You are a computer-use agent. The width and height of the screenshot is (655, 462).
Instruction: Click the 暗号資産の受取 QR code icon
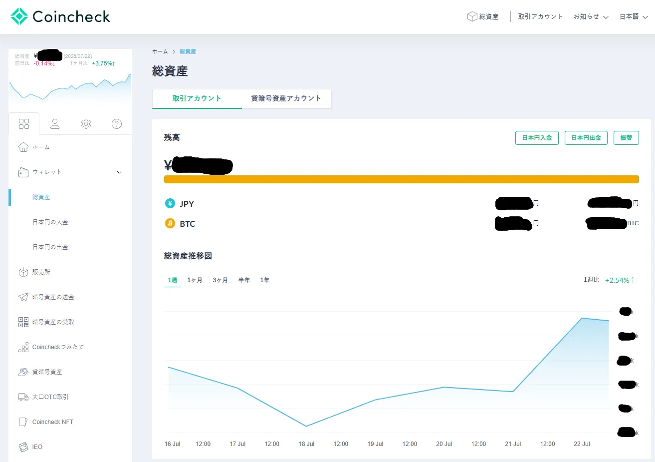(23, 322)
